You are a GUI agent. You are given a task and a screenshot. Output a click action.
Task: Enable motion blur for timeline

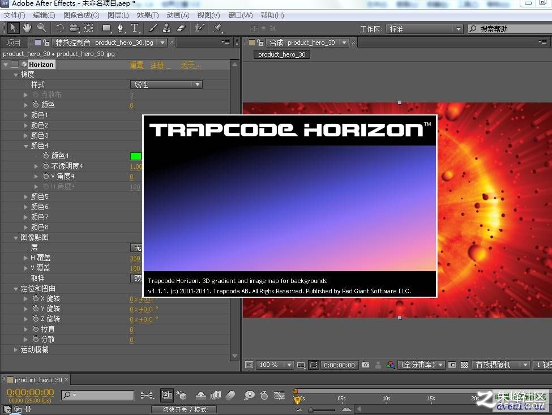pos(230,395)
